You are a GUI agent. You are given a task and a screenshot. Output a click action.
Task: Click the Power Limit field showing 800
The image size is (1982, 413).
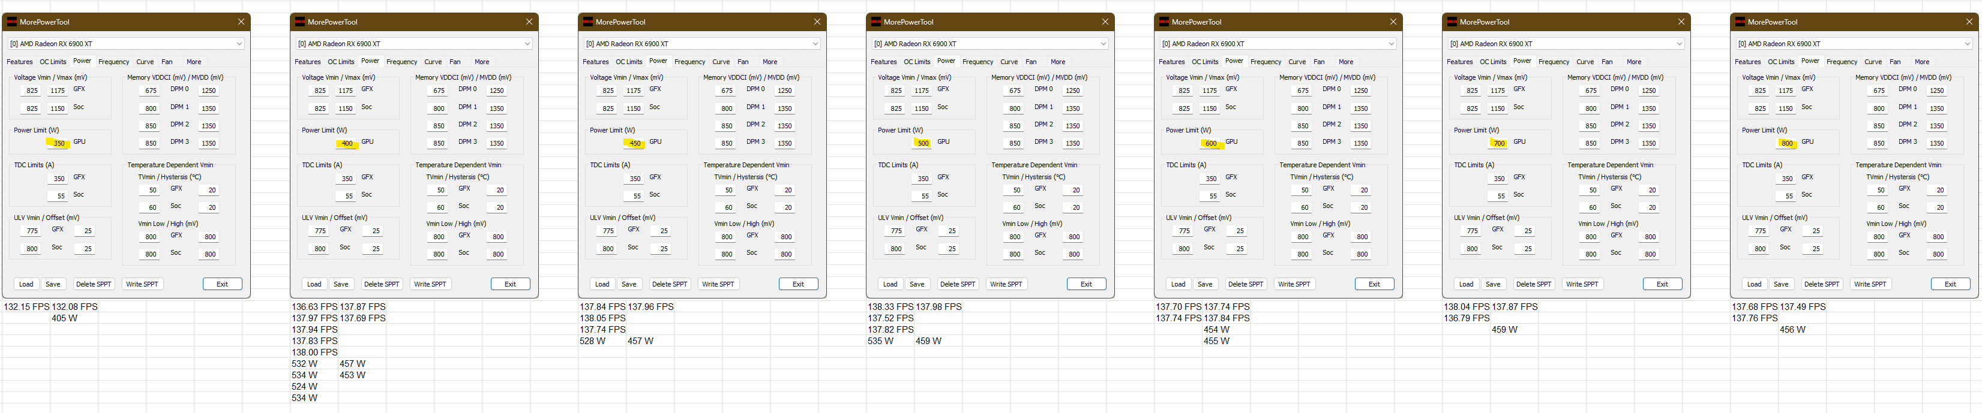[1785, 143]
